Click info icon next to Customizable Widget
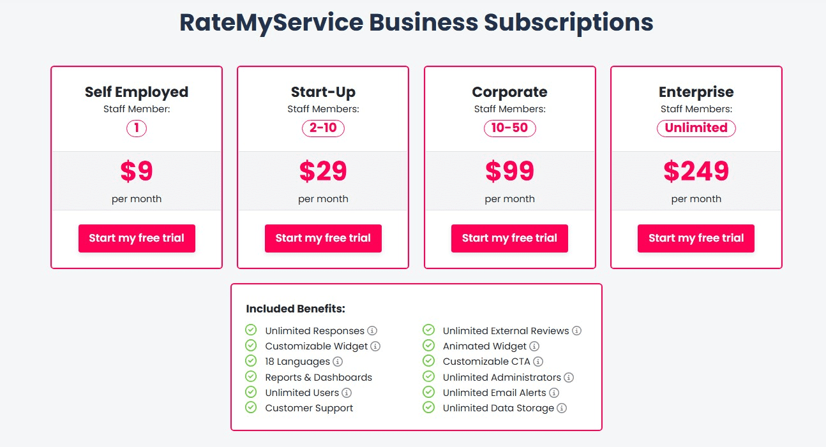The image size is (826, 447). pyautogui.click(x=375, y=346)
